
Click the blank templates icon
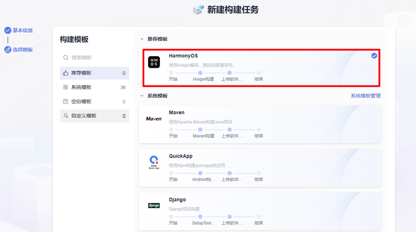[x=66, y=102]
